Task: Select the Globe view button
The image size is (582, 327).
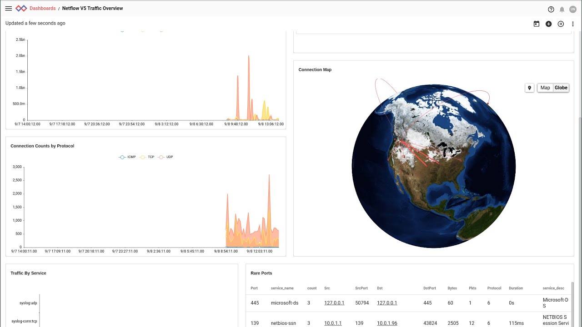Action: [x=561, y=88]
